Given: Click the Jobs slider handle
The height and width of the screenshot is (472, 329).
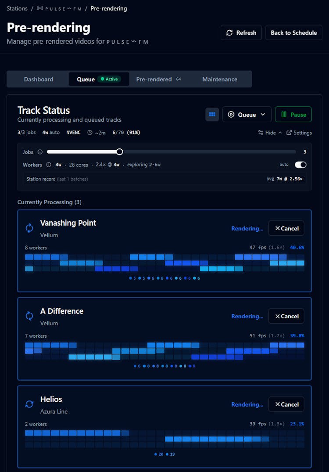Looking at the screenshot, I should 119,152.
